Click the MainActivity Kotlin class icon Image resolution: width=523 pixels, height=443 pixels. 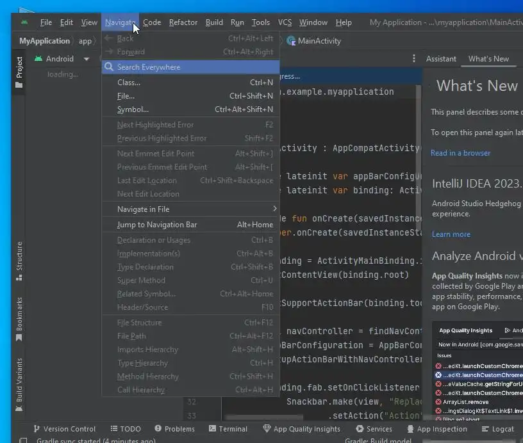coord(291,41)
